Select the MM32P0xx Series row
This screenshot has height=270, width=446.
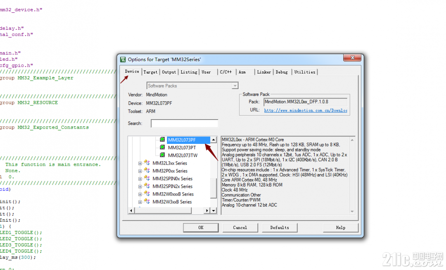tap(170, 171)
